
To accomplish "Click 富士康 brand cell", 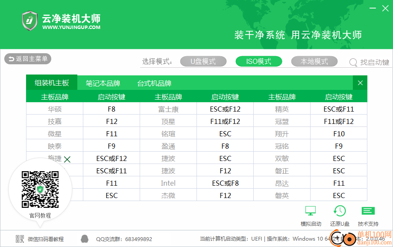I will point(168,109).
